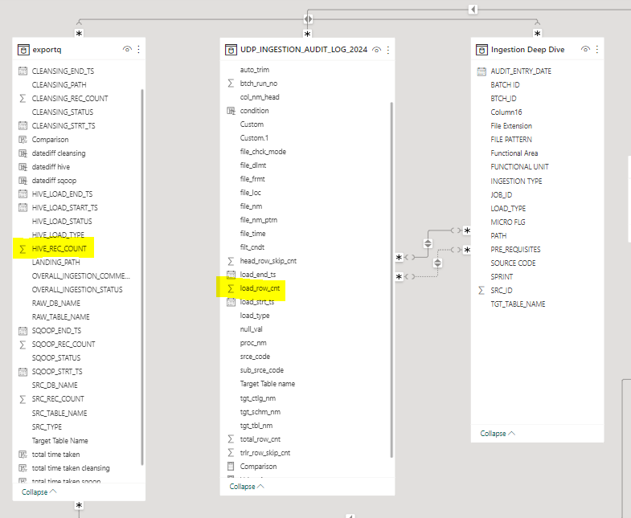
Task: Open more options menu for UDP_INGESTION_AUDIT_LOG_2024
Action: [388, 50]
